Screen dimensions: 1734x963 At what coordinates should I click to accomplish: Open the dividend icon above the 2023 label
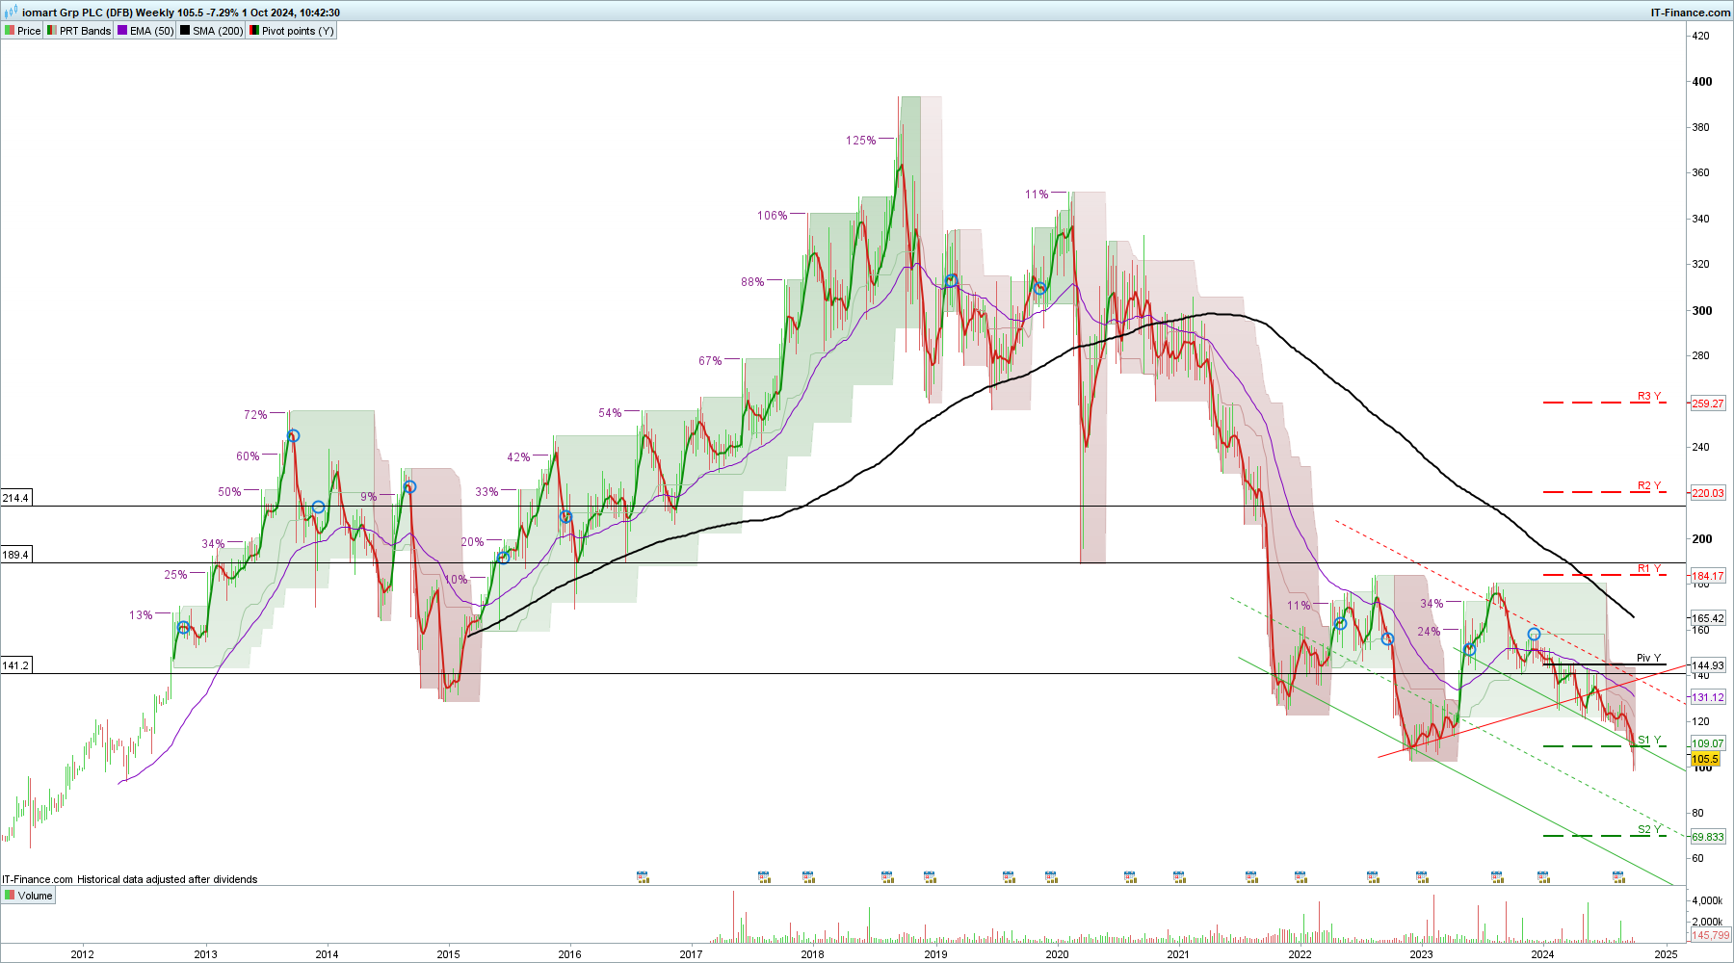pos(1422,877)
